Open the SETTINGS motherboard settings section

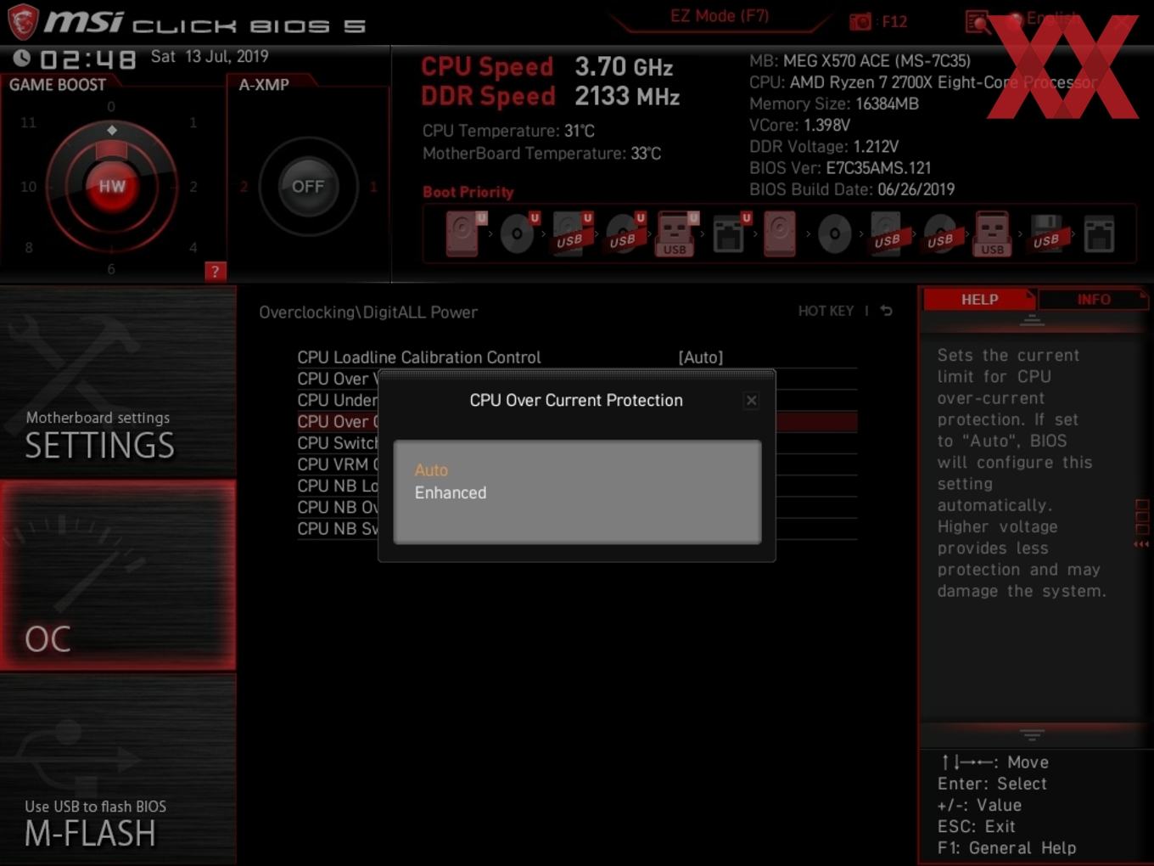pos(118,382)
